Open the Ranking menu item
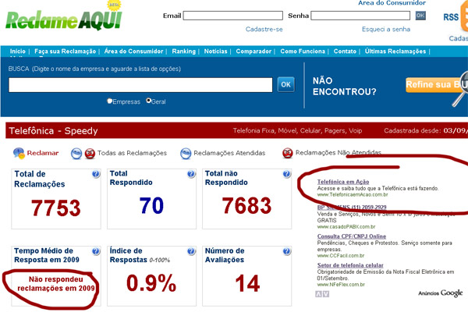 [x=183, y=51]
